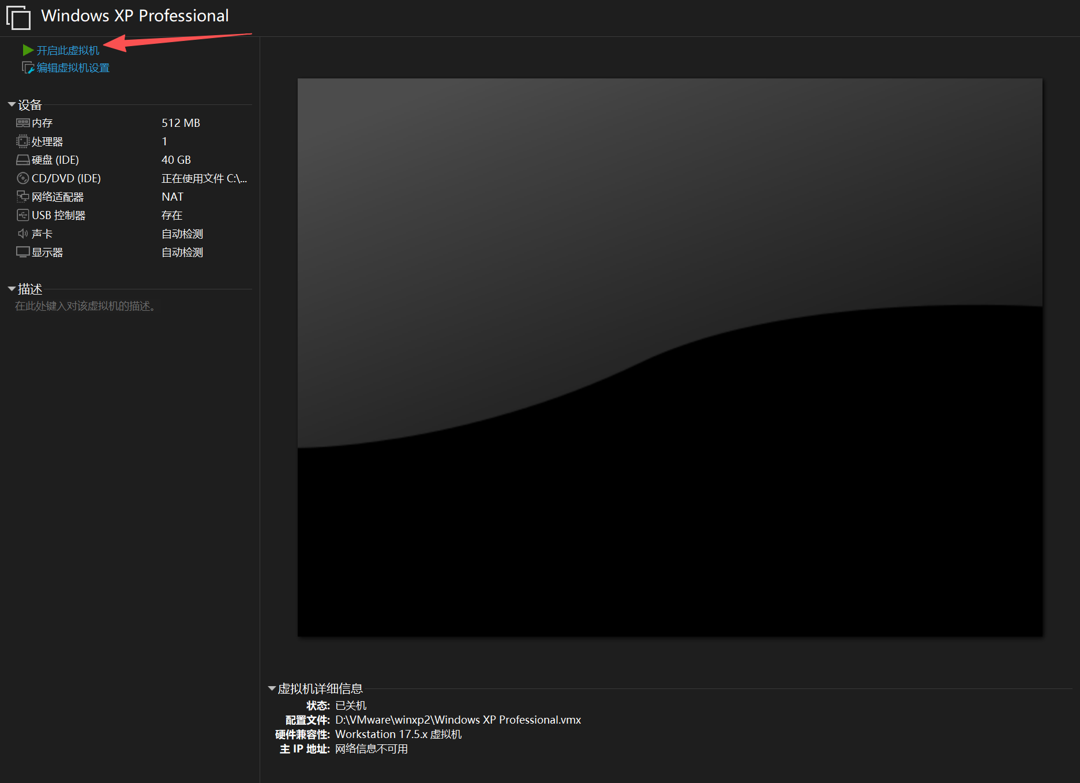The height and width of the screenshot is (783, 1080).
Task: Click the Windows XP Professional title
Action: 135,16
